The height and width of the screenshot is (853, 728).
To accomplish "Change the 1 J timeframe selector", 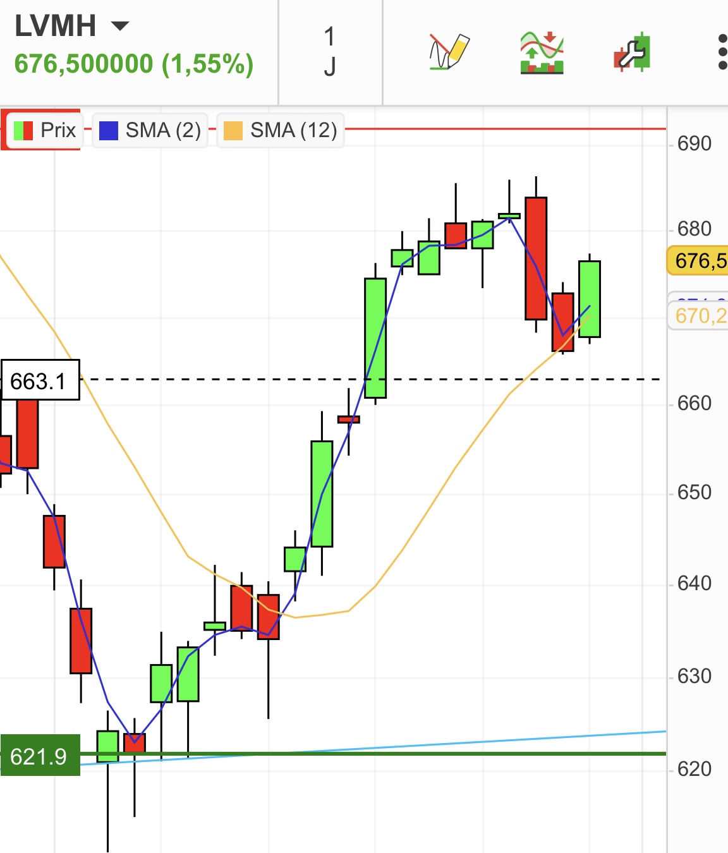I will pyautogui.click(x=330, y=52).
